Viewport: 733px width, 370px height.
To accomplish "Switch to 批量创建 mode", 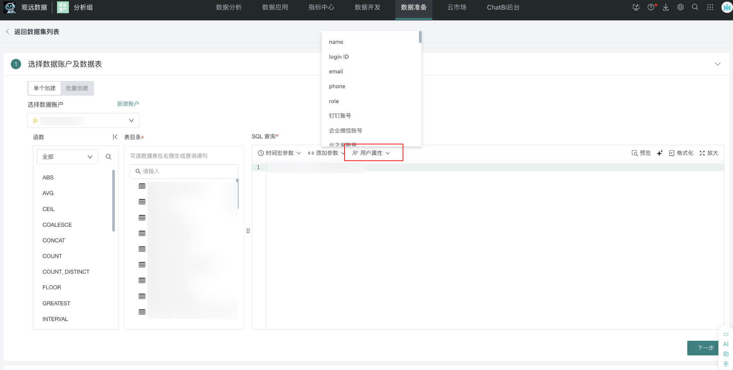I will pyautogui.click(x=77, y=88).
